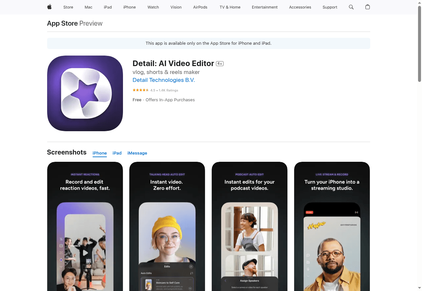Click the Apple logo in the navigation bar

point(49,7)
